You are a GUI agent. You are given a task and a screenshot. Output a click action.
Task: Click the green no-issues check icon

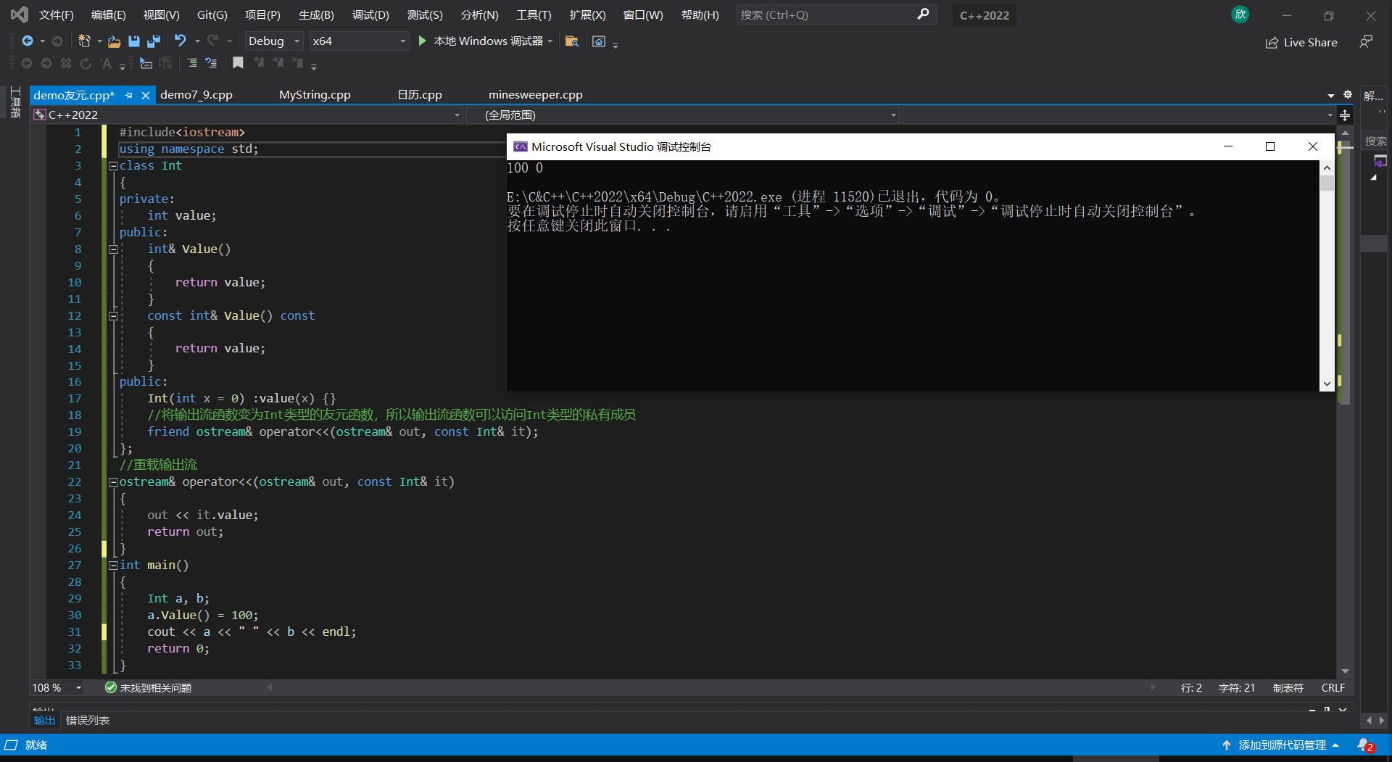(110, 688)
